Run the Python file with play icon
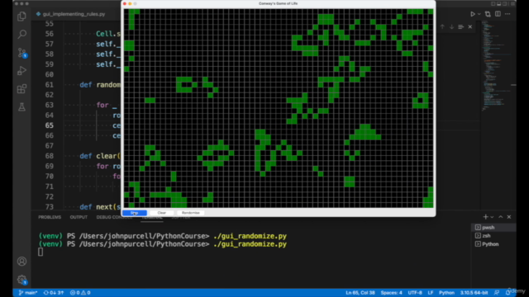Image resolution: width=529 pixels, height=297 pixels. tap(473, 14)
